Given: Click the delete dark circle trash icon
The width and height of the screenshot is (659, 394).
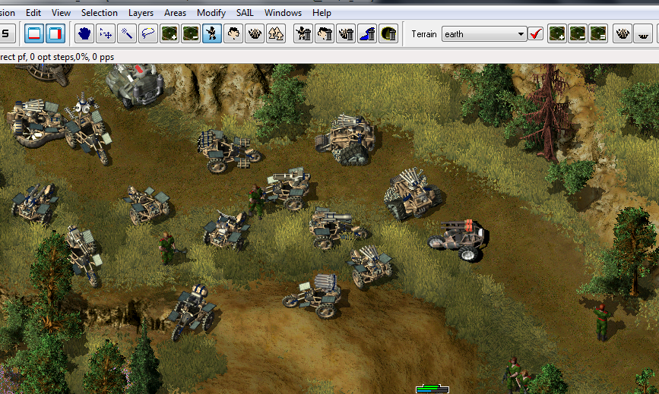Looking at the screenshot, I should pyautogui.click(x=388, y=33).
